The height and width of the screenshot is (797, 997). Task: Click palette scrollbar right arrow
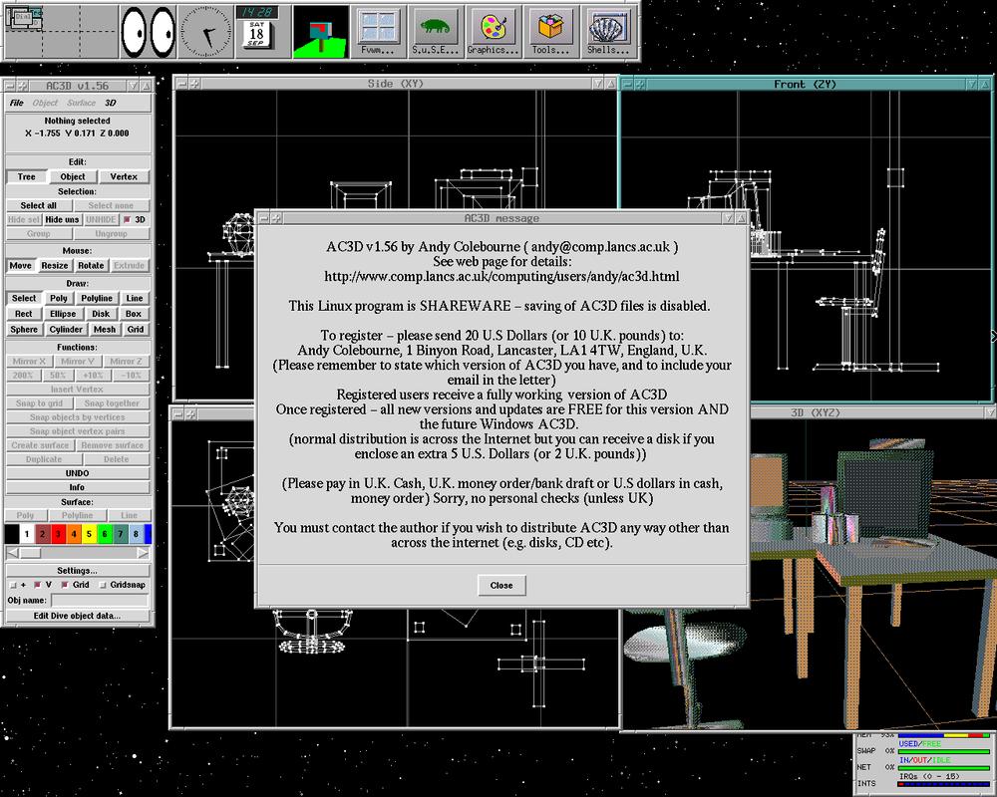pos(143,553)
